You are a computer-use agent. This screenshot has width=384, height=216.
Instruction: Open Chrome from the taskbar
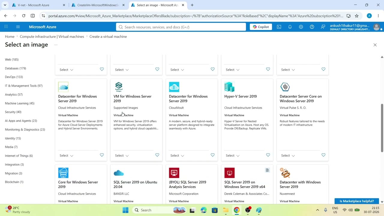pos(237,210)
